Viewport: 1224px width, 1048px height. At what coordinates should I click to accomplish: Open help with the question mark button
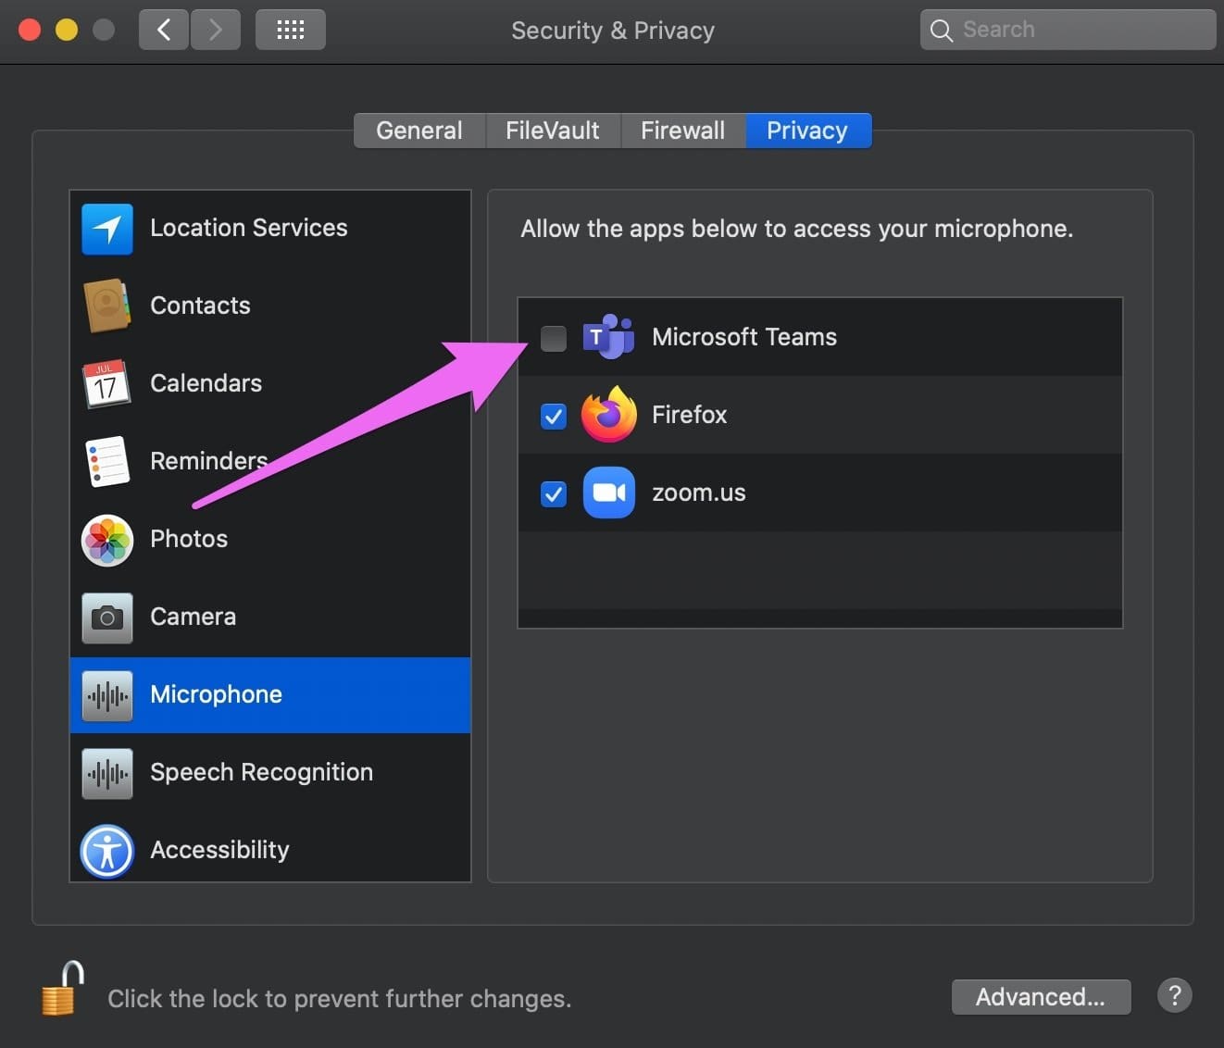(1175, 996)
